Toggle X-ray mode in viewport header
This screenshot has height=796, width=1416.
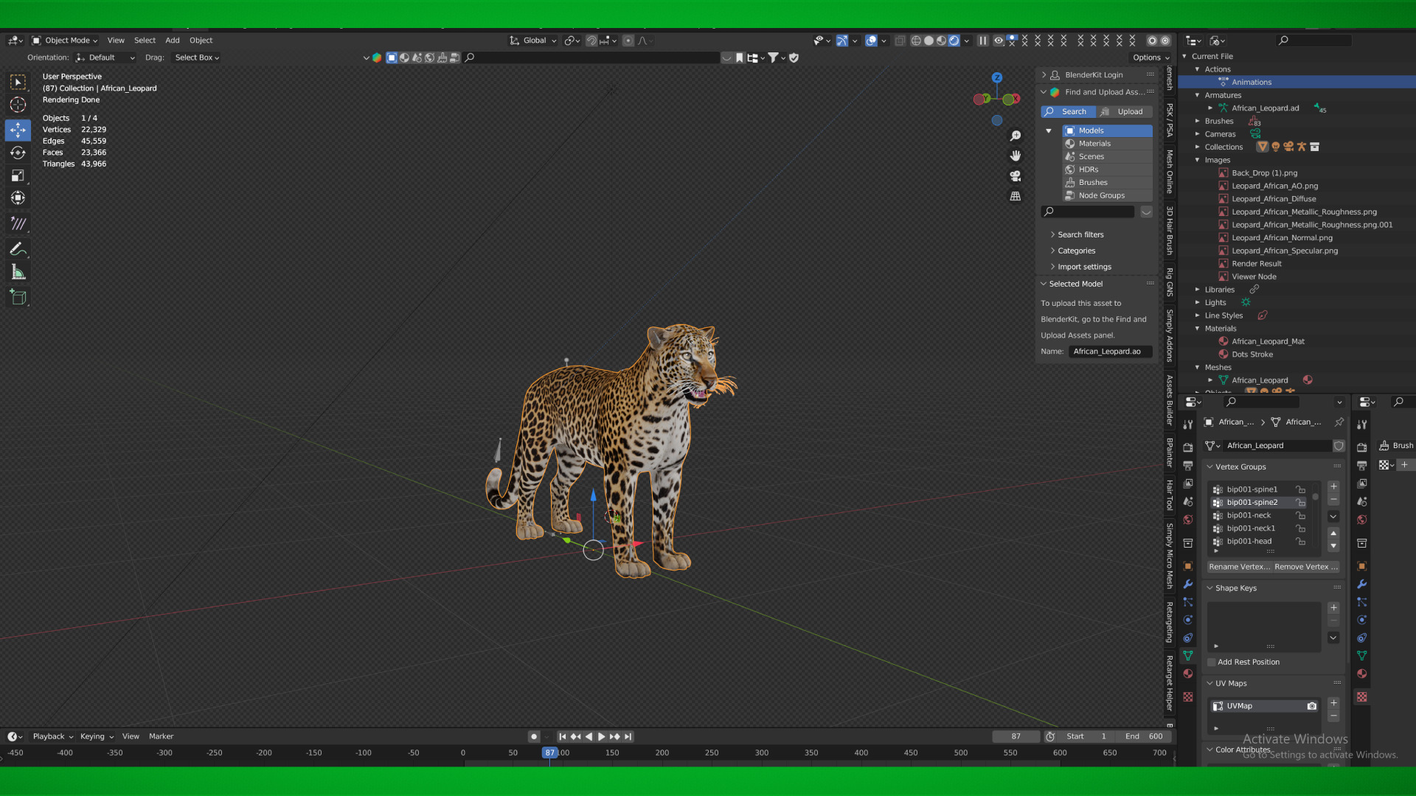point(900,41)
